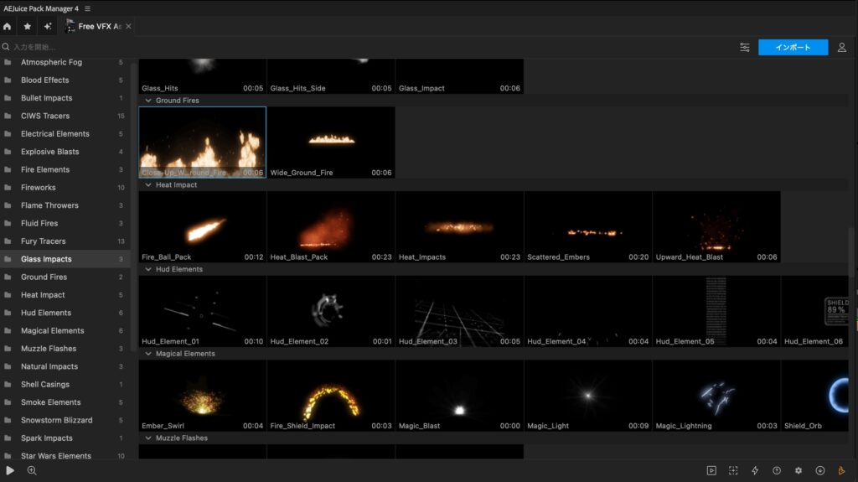The width and height of the screenshot is (858, 482).
Task: Click the download arrow icon
Action: (x=819, y=470)
